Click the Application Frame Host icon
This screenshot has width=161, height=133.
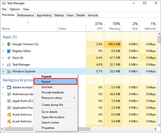point(9,108)
